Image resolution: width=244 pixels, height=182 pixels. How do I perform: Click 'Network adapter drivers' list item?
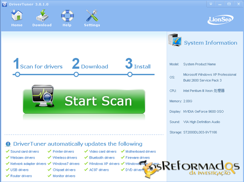28,164
